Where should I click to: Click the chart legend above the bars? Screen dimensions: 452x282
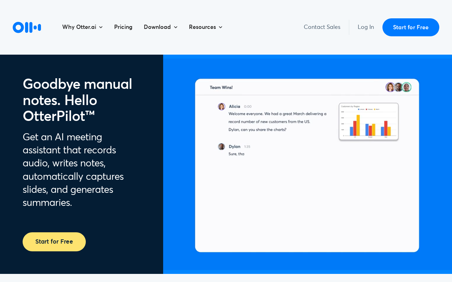[x=369, y=109]
